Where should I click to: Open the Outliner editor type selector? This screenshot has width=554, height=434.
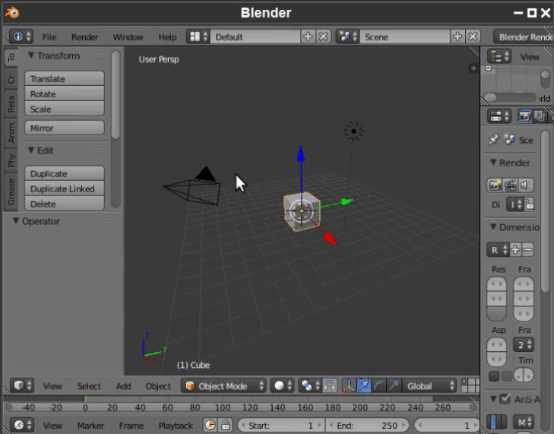(499, 56)
